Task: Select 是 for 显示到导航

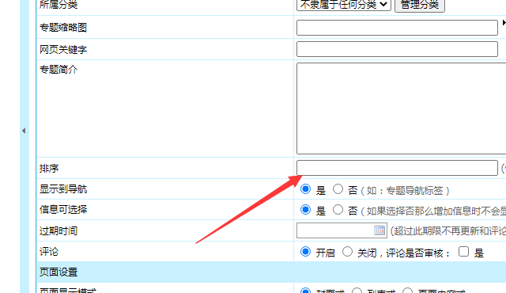Action: (305, 189)
